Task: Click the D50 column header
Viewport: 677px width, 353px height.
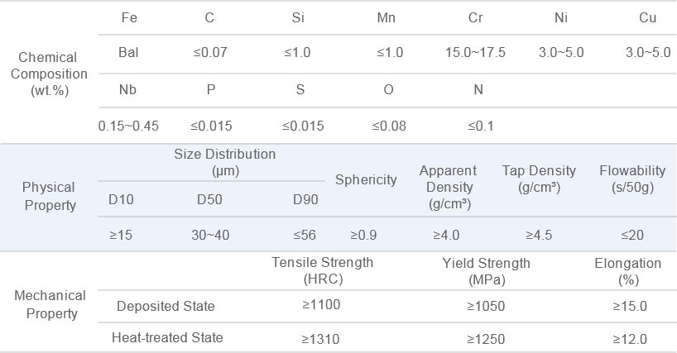Action: pos(209,199)
